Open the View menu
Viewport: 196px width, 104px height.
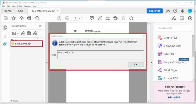(14, 6)
